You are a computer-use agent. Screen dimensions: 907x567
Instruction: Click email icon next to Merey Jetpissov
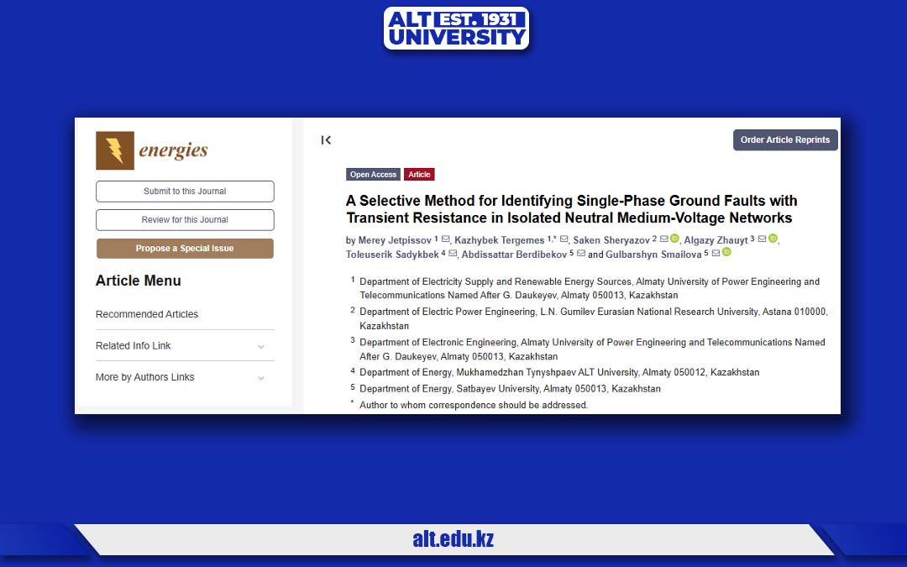point(446,240)
